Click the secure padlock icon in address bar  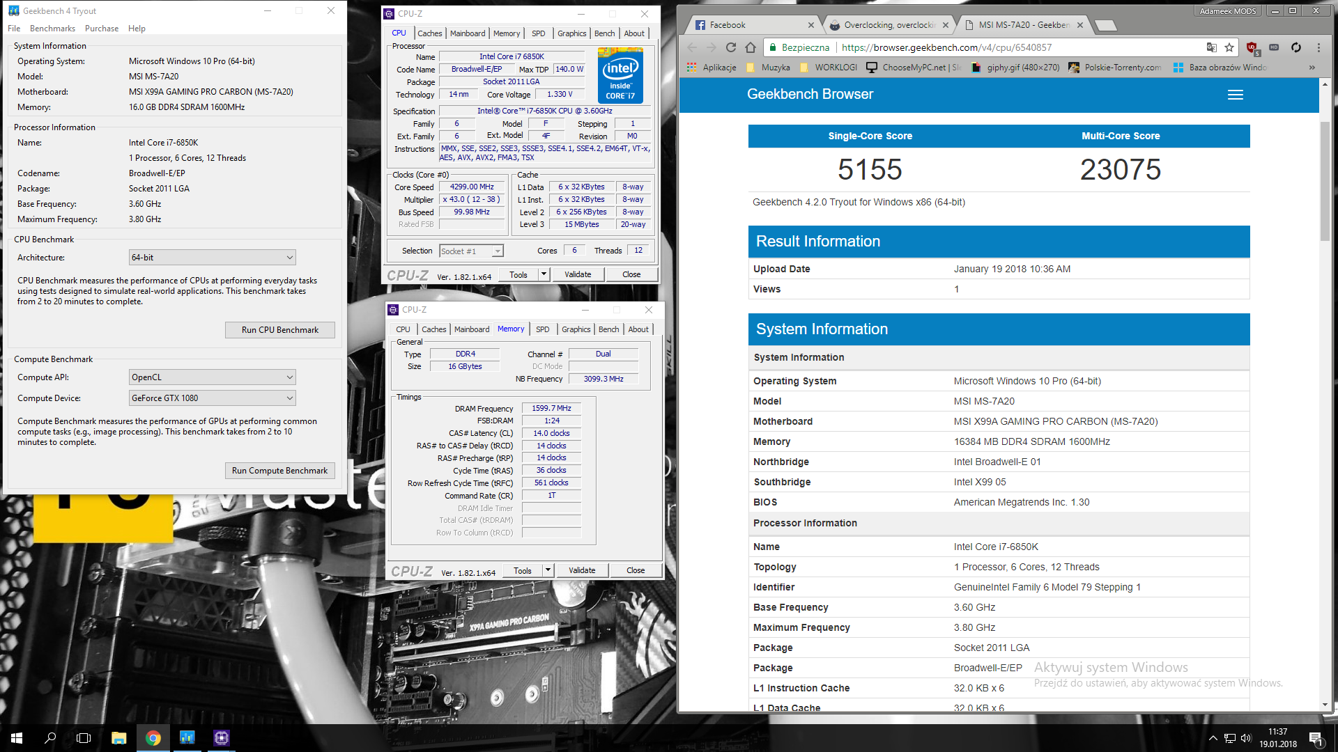click(772, 47)
